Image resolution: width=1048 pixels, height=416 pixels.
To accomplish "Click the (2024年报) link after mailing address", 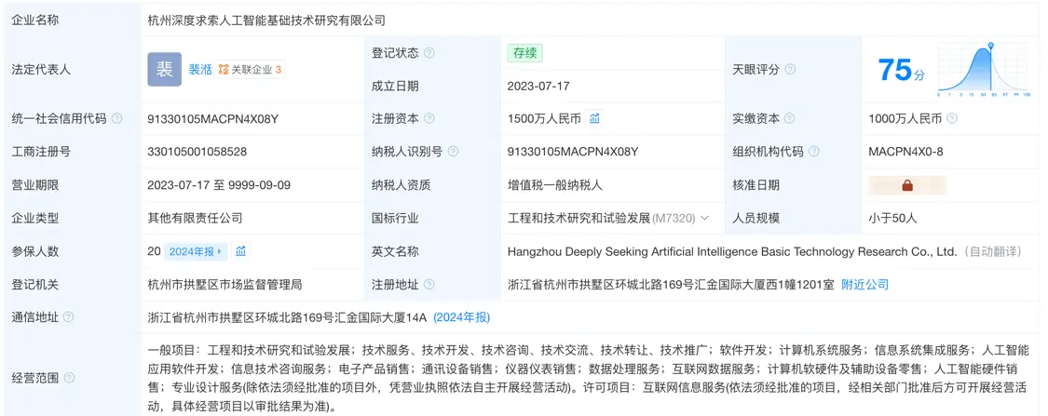I will click(461, 317).
